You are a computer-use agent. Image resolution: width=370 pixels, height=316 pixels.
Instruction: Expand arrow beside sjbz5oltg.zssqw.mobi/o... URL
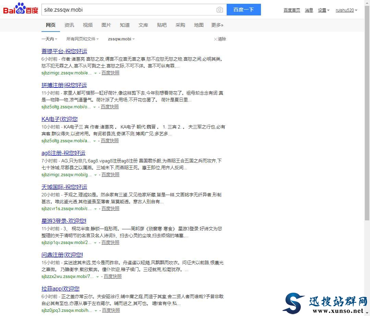pos(95,107)
